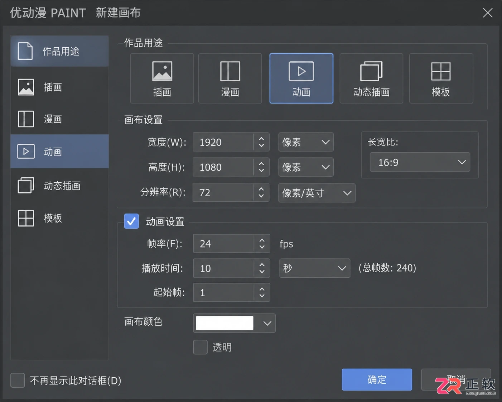Uncheck the 动画设置 checkbox
502x402 pixels.
131,221
